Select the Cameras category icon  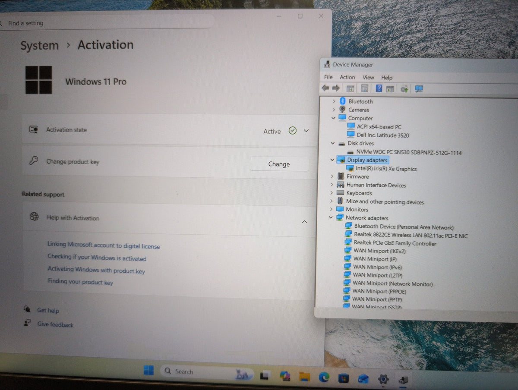342,110
